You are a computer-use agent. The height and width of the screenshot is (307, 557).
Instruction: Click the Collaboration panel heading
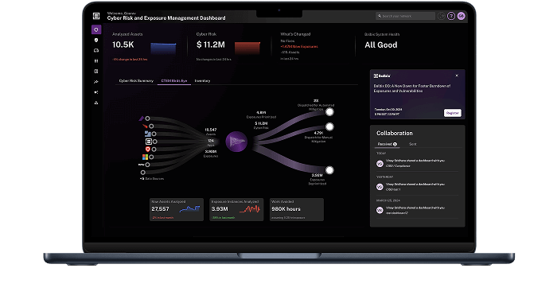395,133
